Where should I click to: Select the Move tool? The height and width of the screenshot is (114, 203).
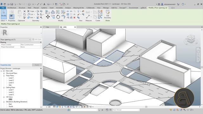coord(48,17)
